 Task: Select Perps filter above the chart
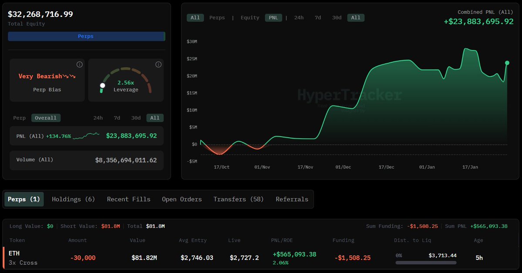pos(217,18)
